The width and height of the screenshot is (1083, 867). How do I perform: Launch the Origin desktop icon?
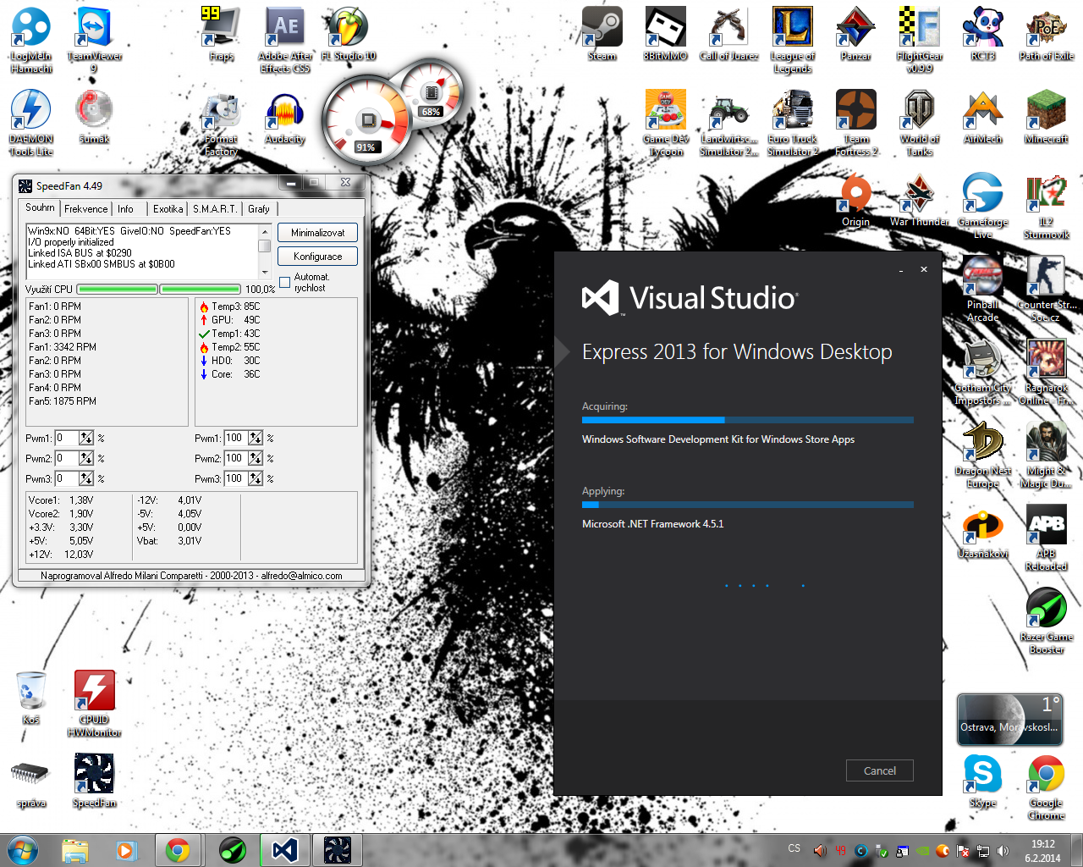[x=855, y=200]
